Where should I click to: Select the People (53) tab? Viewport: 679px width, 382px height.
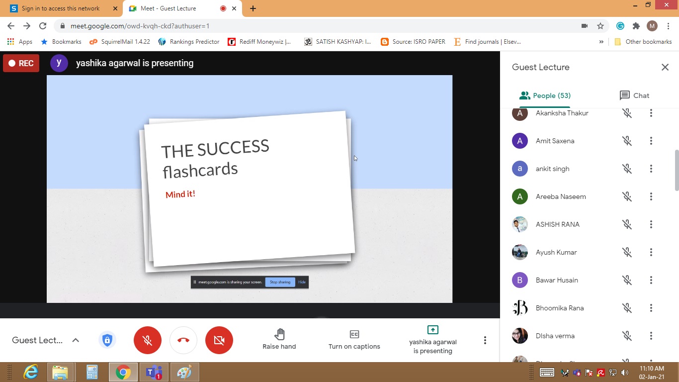[x=545, y=95]
